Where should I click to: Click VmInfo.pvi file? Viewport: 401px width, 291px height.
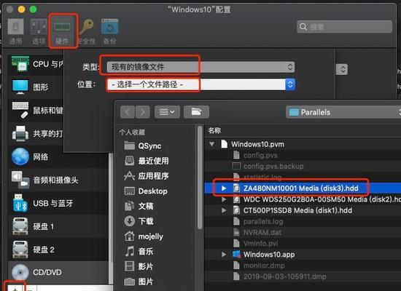303,243
